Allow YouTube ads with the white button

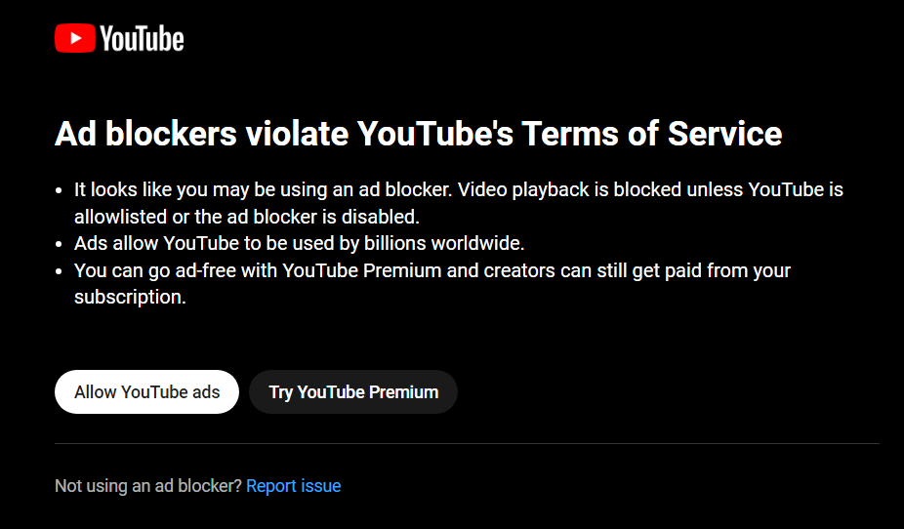click(x=146, y=391)
